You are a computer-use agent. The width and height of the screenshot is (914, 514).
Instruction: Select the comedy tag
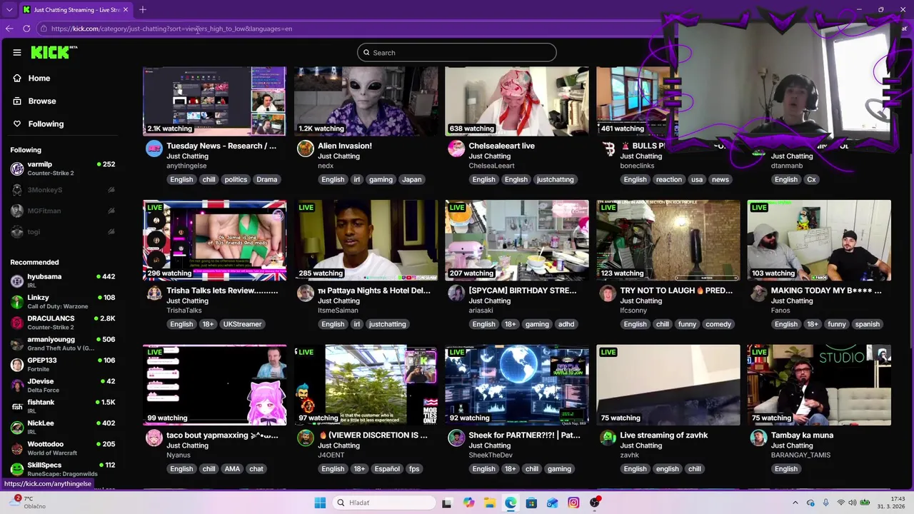tap(718, 324)
